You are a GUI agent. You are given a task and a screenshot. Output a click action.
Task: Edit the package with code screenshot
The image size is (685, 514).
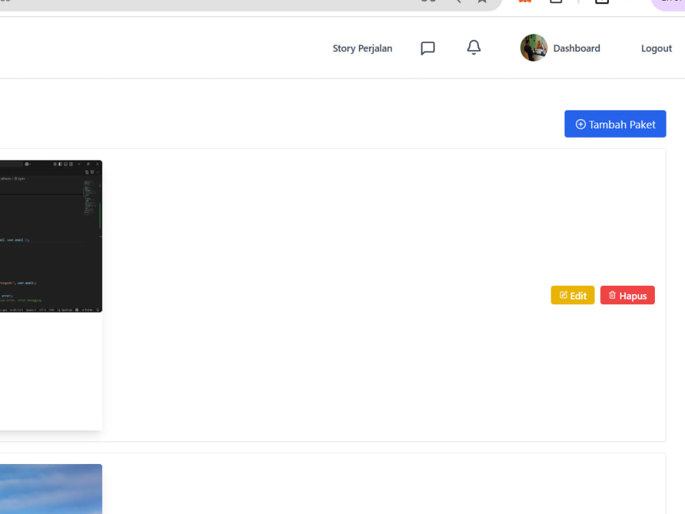572,295
